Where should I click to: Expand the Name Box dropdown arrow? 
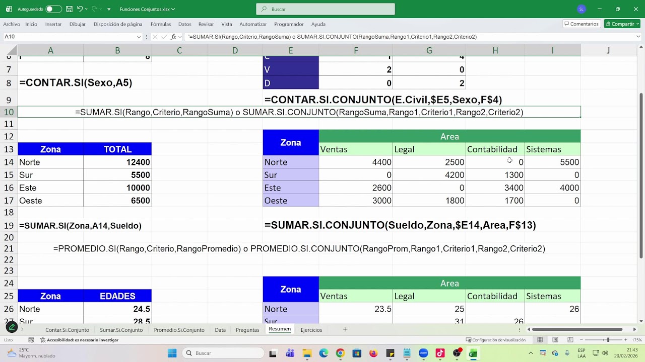pyautogui.click(x=139, y=37)
